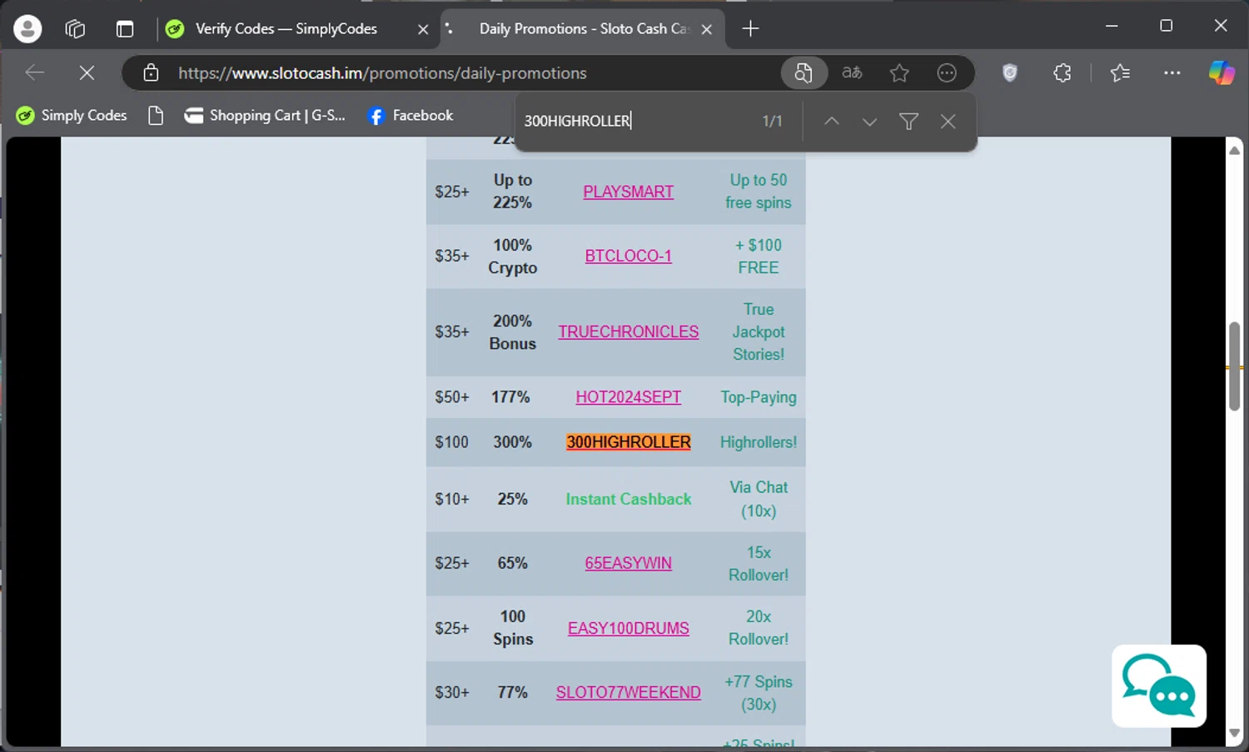Click the scrollbar down arrow
Viewport: 1249px width, 752px height.
1235,734
